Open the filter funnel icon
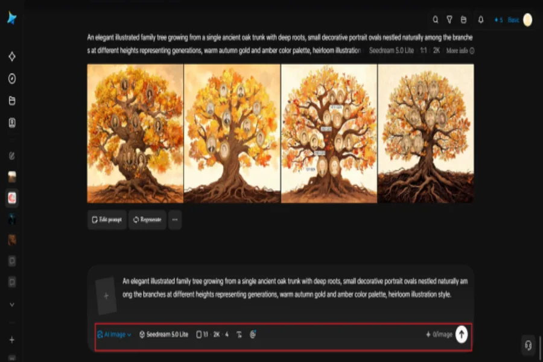Viewport: 543px width, 362px height. (449, 20)
